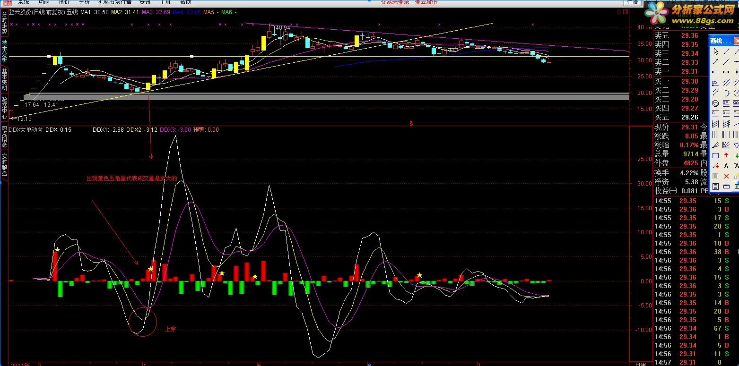Open the 数据中心 side tab
739x366 pixels.
(4, 108)
